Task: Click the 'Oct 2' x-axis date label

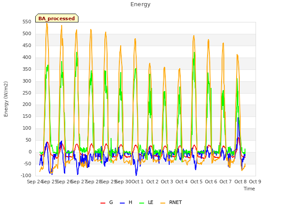Action: point(152,182)
